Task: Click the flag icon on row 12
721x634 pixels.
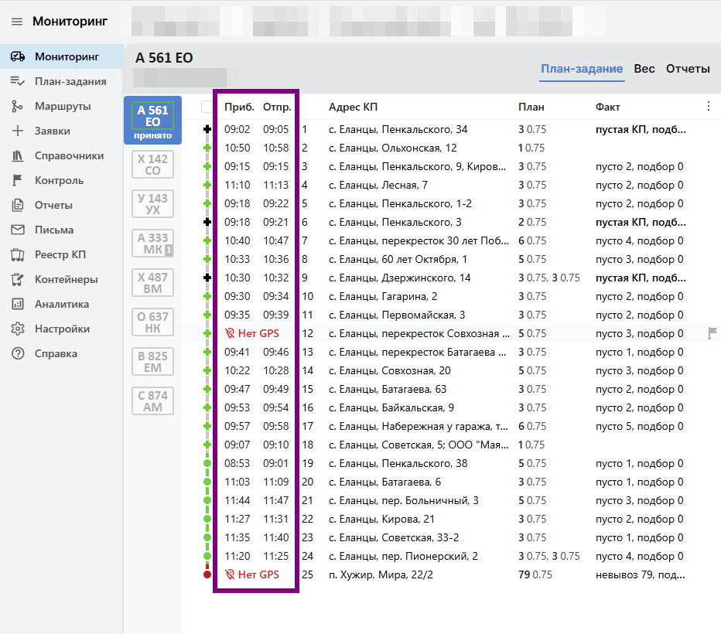Action: coord(712,333)
